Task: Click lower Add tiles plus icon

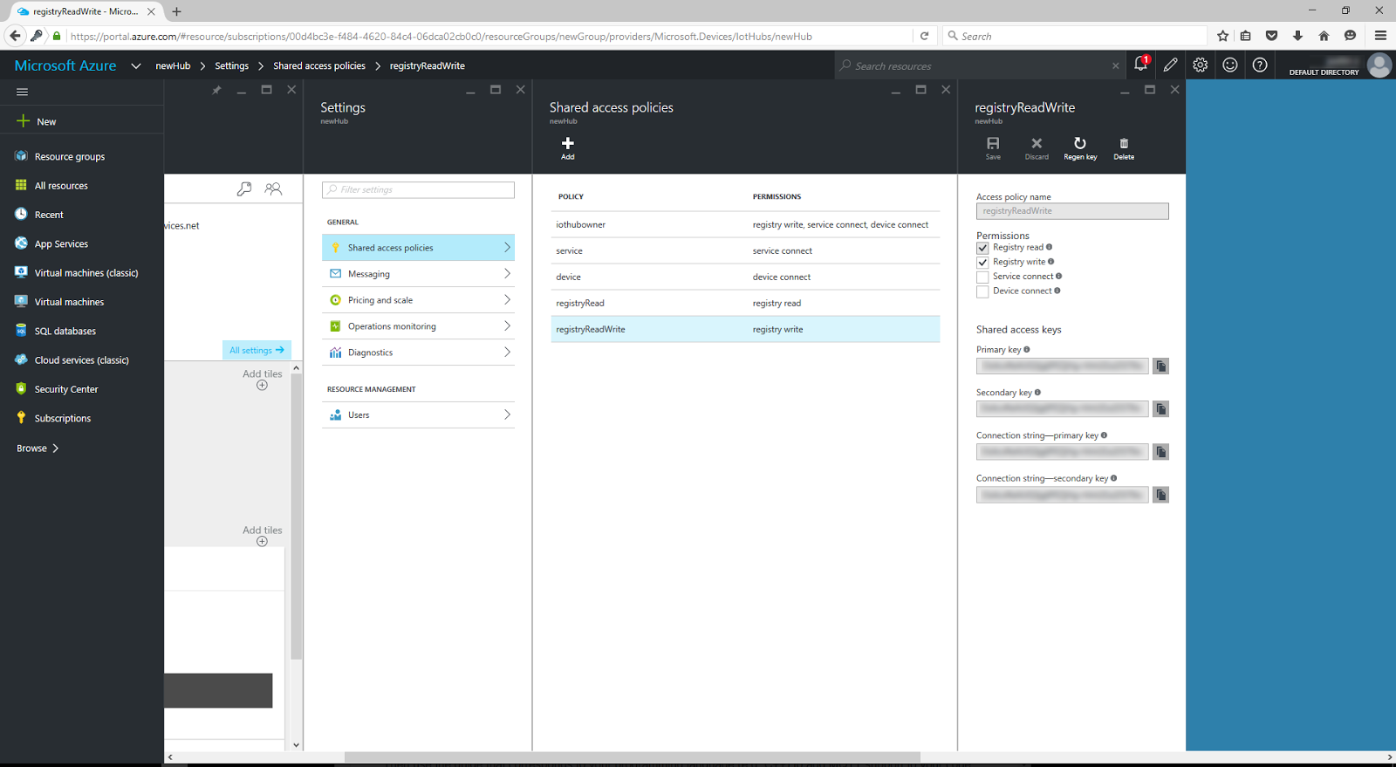Action: 262,541
